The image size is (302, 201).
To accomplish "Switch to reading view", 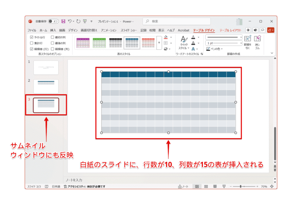I will 215,186.
